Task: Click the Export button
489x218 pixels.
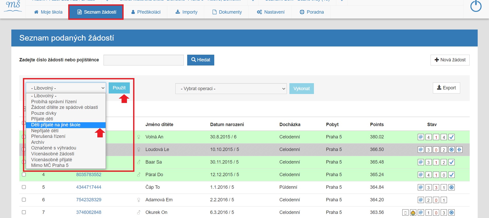Action: click(x=446, y=88)
